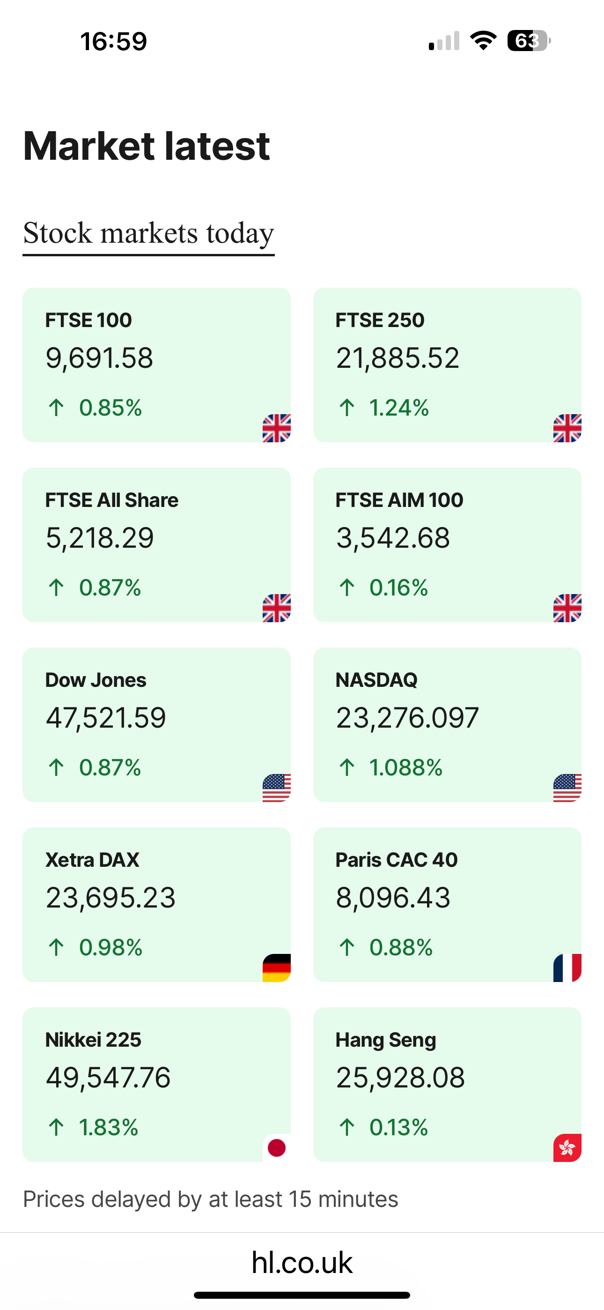
Task: Tap the battery indicator showing 63
Action: (x=528, y=41)
